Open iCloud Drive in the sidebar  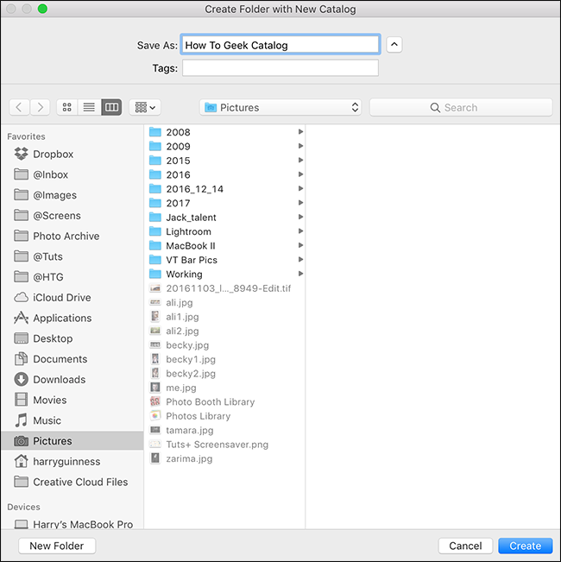[x=61, y=298]
